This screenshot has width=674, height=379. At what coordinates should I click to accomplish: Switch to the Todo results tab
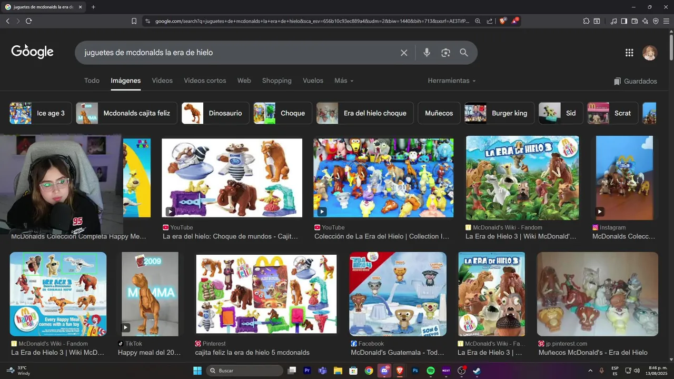click(x=92, y=81)
